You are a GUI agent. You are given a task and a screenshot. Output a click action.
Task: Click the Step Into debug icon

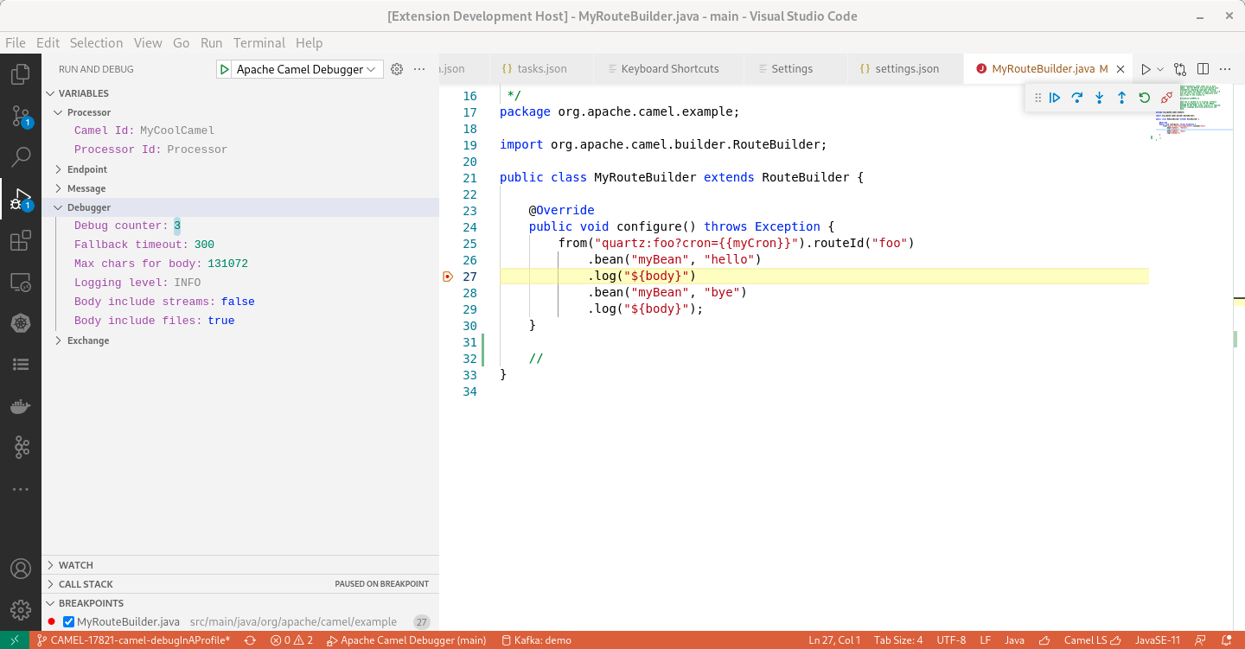click(1099, 98)
